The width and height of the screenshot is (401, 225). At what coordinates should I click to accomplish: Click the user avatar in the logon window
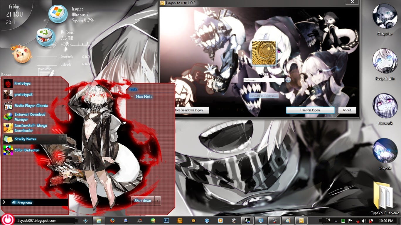264,53
